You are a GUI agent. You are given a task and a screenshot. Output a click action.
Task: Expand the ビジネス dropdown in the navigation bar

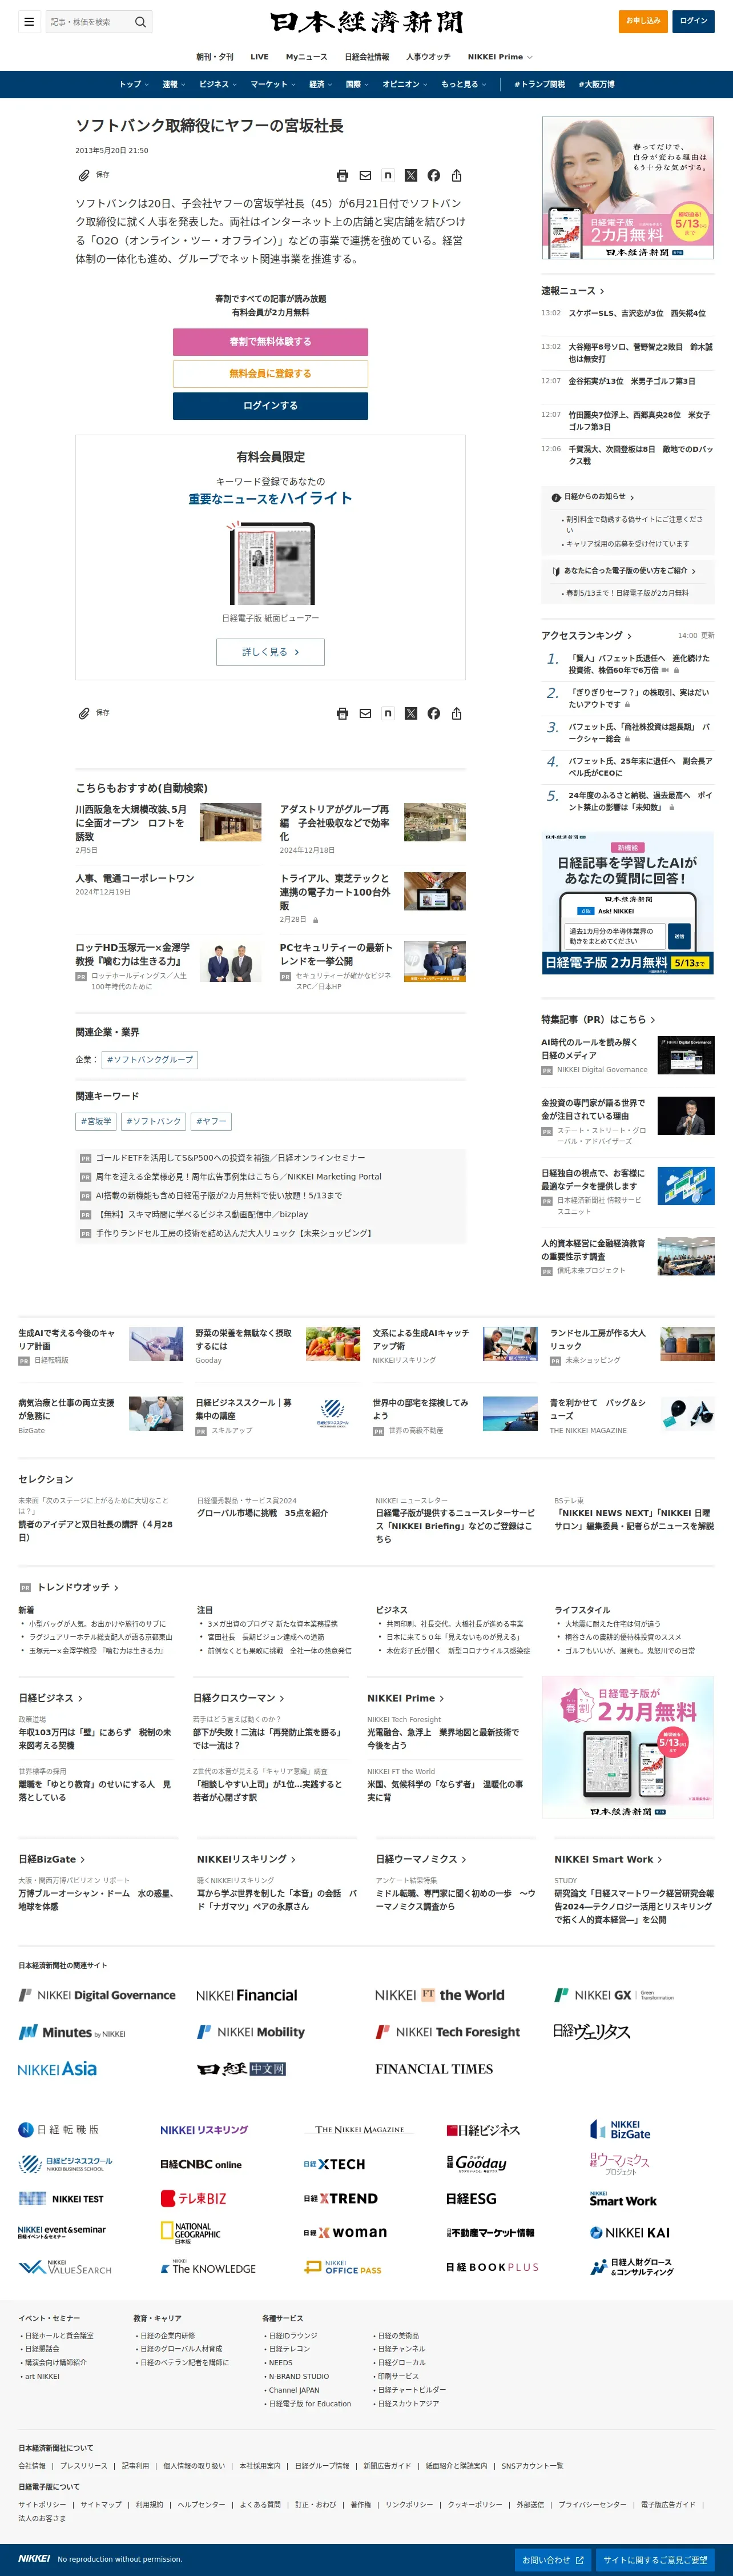tap(218, 84)
